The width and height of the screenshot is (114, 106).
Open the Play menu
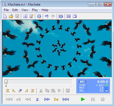click(35, 10)
